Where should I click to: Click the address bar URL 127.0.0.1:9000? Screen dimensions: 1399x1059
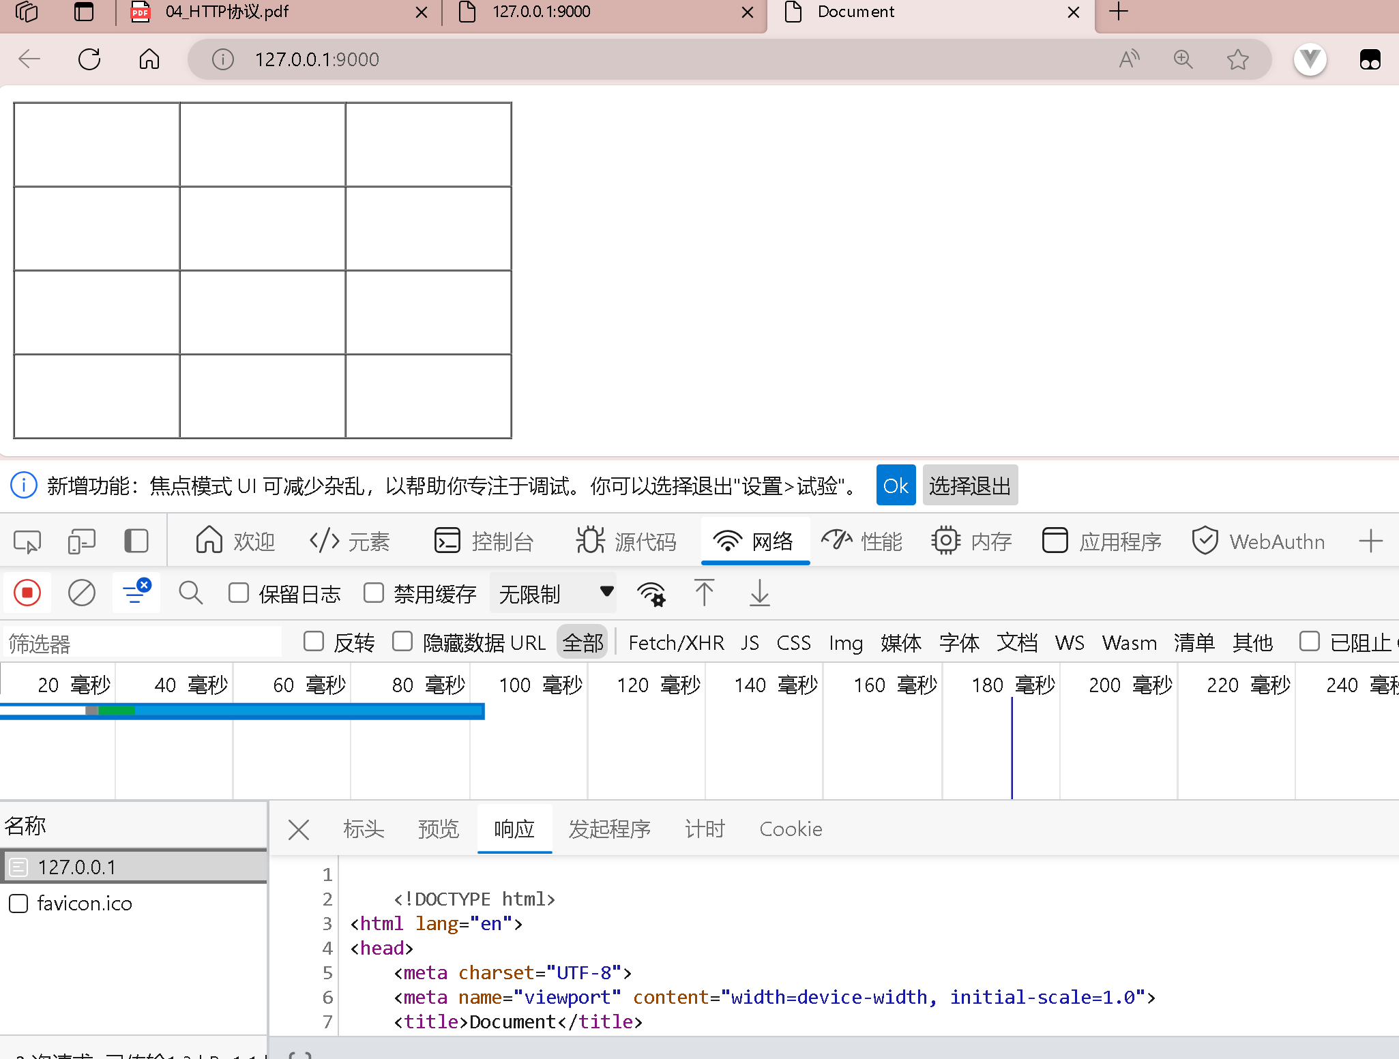coord(317,59)
